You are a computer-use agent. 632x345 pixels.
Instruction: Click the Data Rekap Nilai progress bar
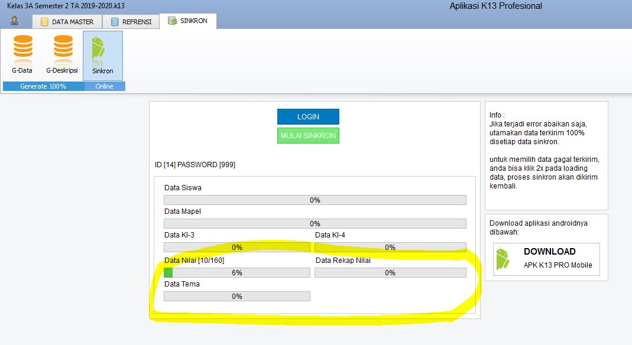390,273
